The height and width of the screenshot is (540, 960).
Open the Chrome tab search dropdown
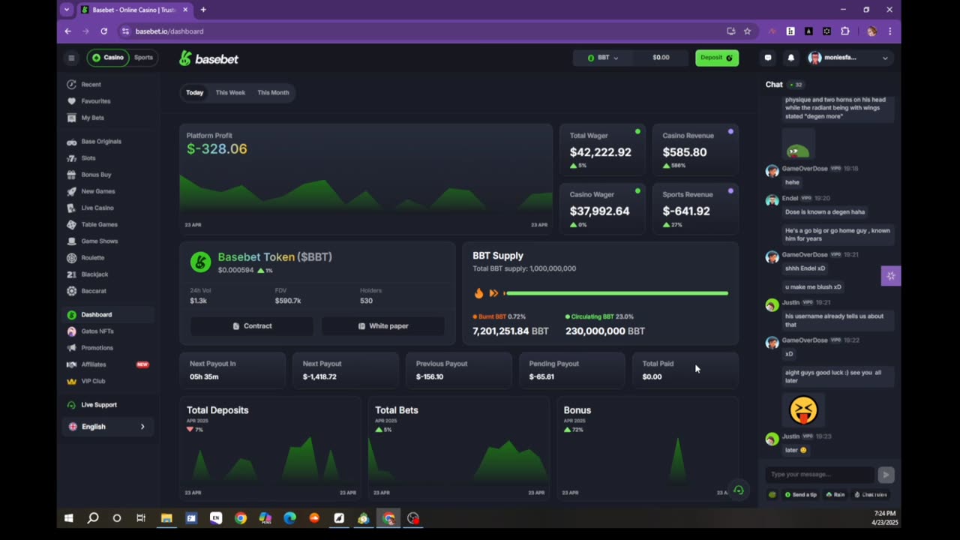click(67, 10)
